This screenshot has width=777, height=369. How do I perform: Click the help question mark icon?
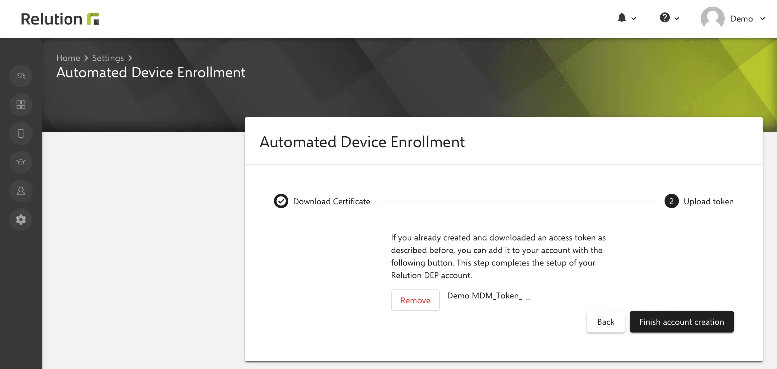[665, 17]
